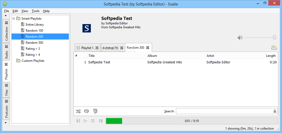Open the Podcasts side panel

point(7,112)
